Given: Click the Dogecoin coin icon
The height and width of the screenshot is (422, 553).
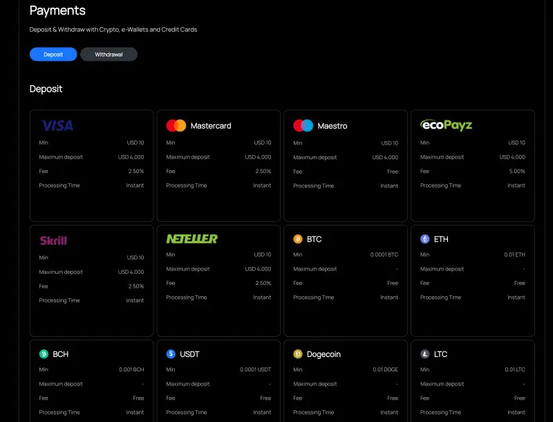Looking at the screenshot, I should (298, 354).
